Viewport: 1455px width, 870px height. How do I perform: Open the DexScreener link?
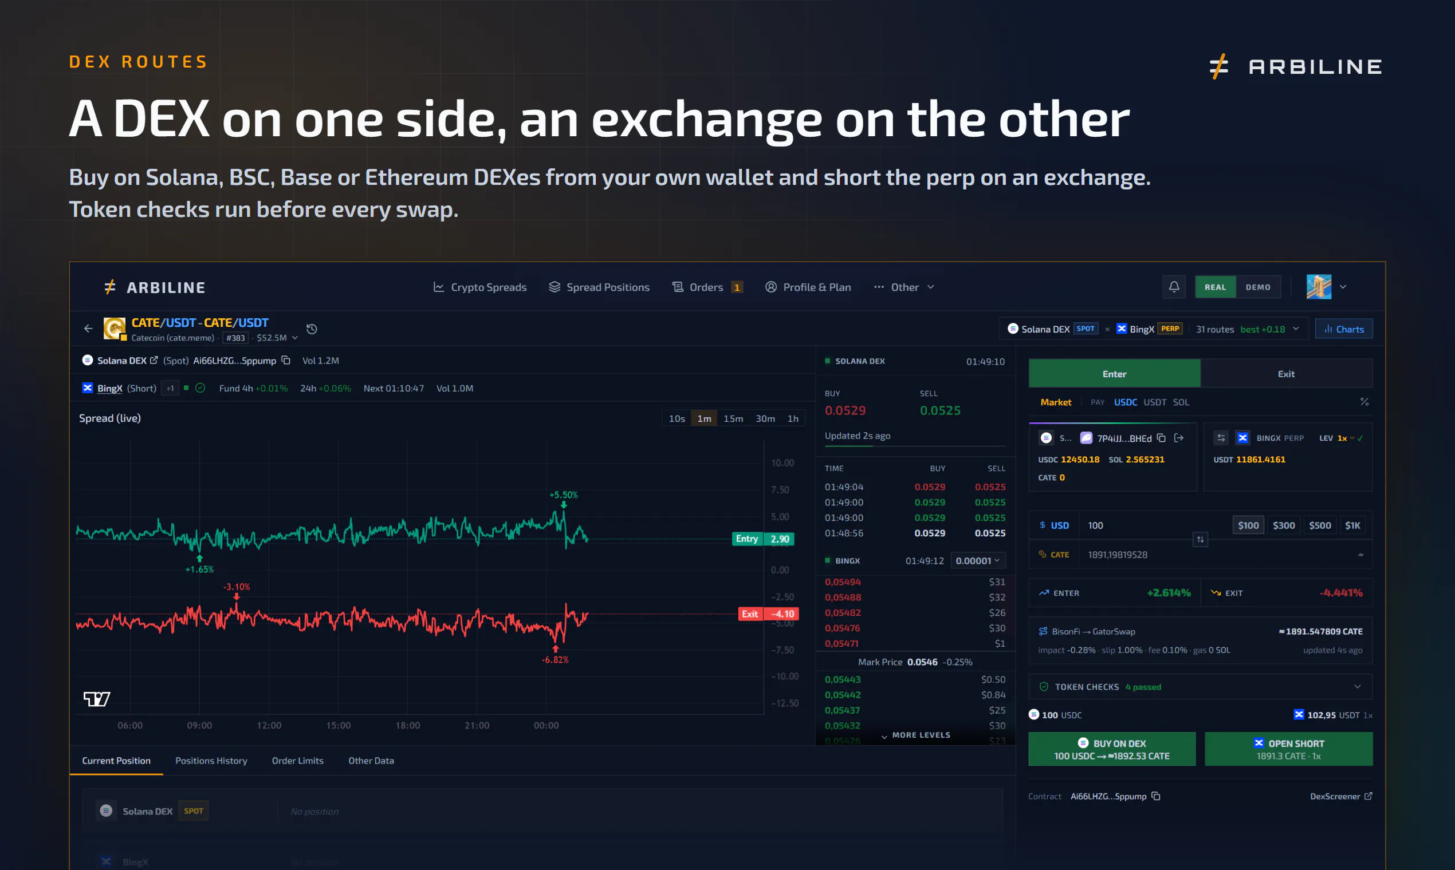[1340, 796]
